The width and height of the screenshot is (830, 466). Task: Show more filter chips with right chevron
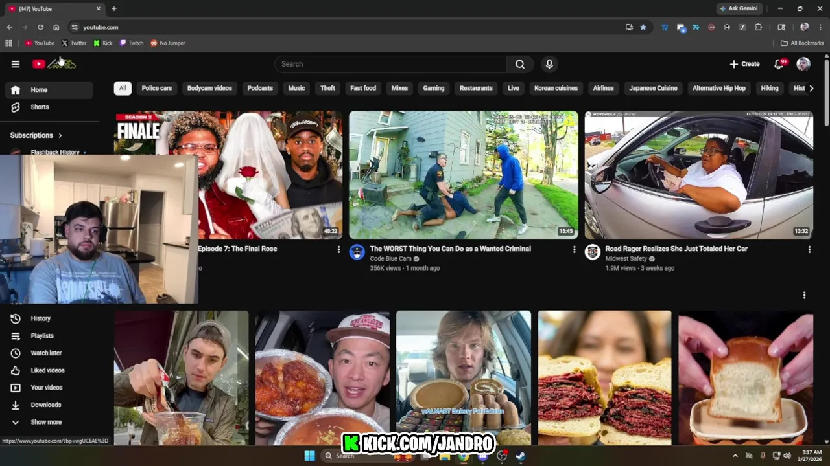(811, 88)
